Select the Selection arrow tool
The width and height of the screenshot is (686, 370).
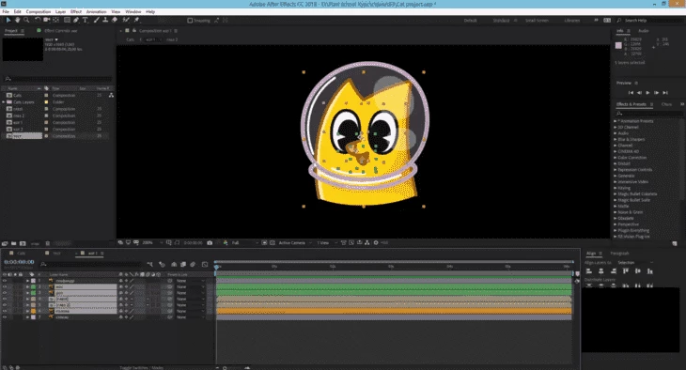(8, 20)
